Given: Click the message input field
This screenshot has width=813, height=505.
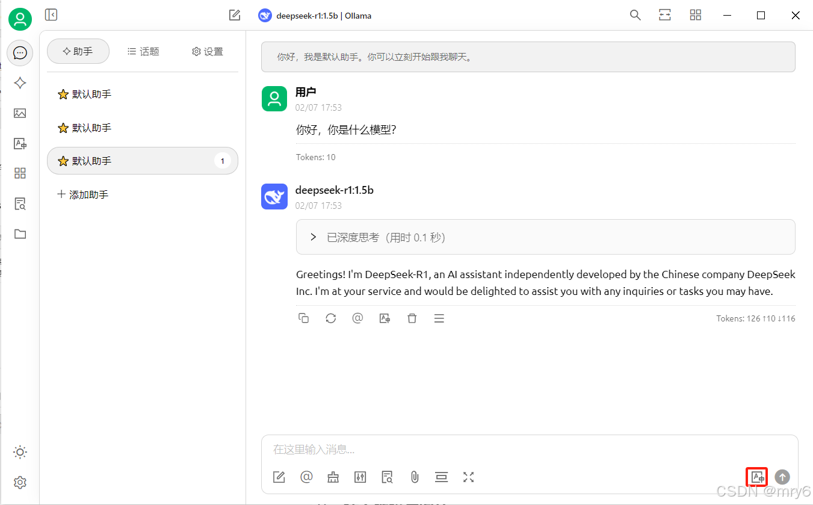Looking at the screenshot, I should point(530,450).
